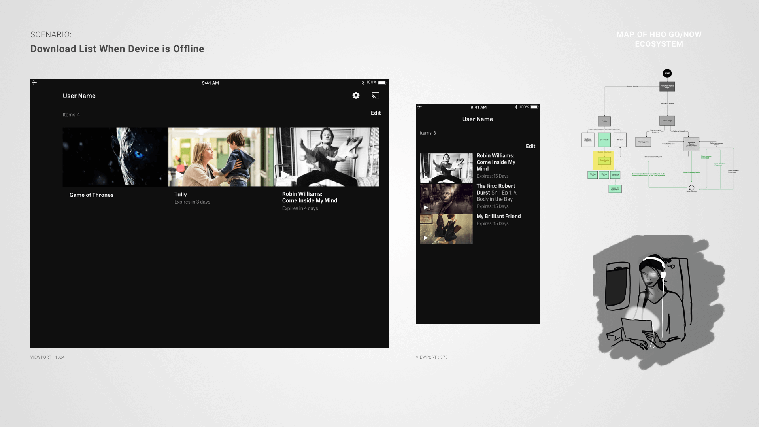Click the HBO Now Home Page node
Image resolution: width=759 pixels, height=427 pixels.
click(x=667, y=86)
